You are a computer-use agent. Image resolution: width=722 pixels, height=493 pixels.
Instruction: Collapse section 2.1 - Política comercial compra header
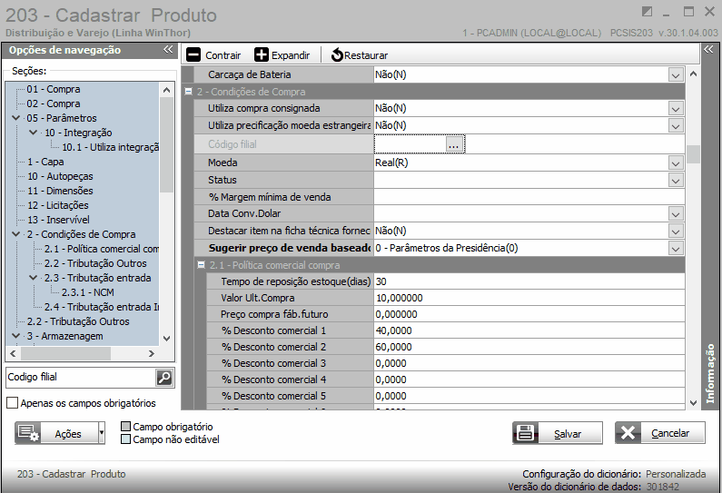201,265
